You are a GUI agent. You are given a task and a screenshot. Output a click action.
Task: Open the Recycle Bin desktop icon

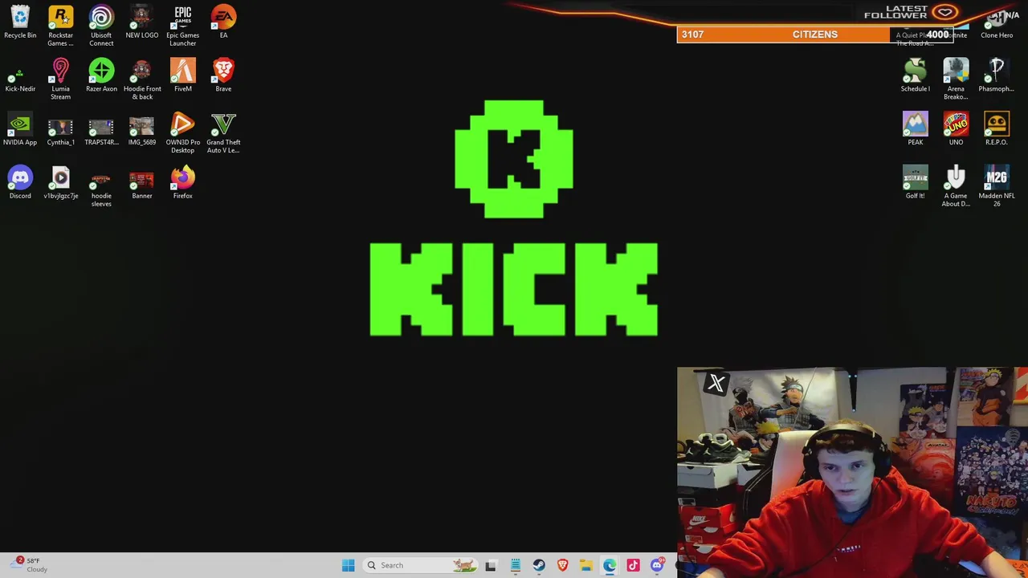tap(20, 22)
